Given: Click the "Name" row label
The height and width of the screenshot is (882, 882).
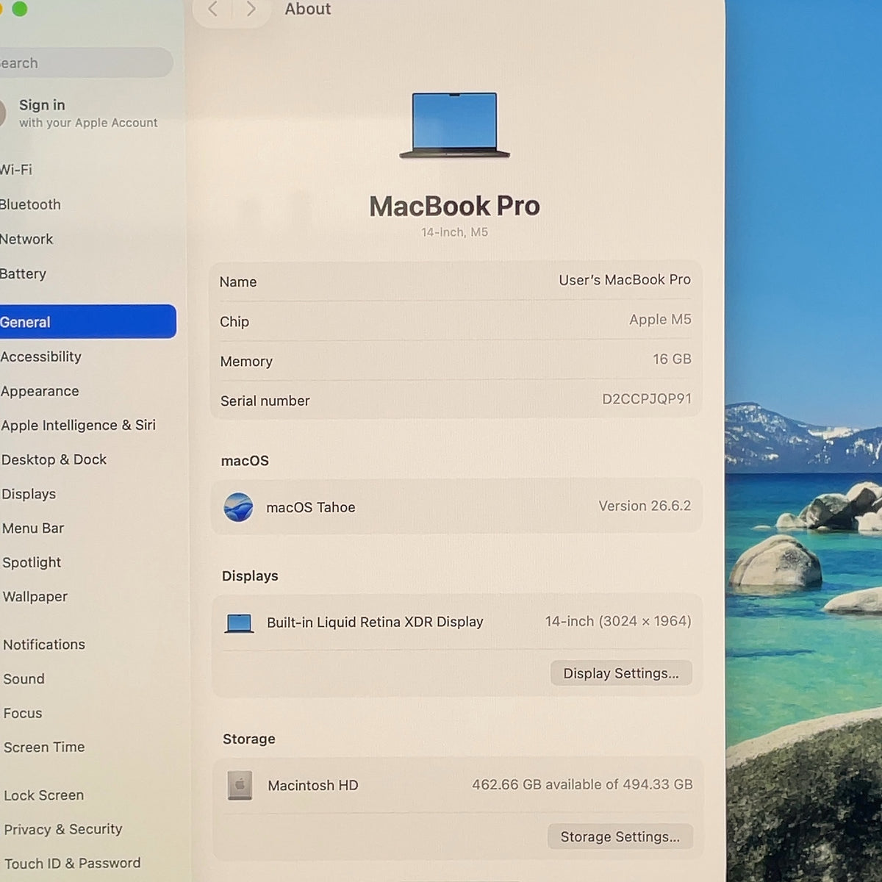Looking at the screenshot, I should click(238, 282).
